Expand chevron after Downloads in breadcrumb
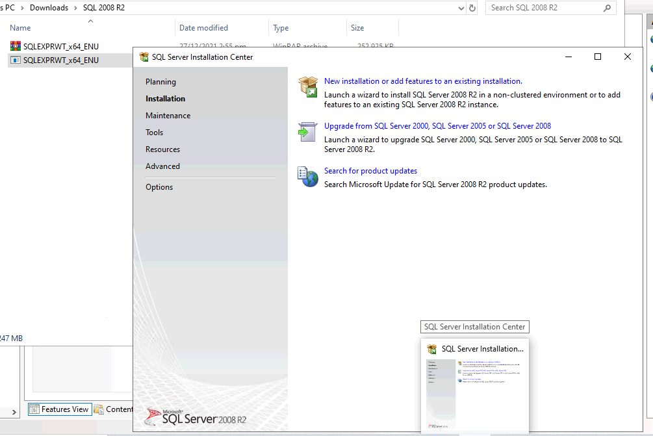653x436 pixels. [x=75, y=8]
